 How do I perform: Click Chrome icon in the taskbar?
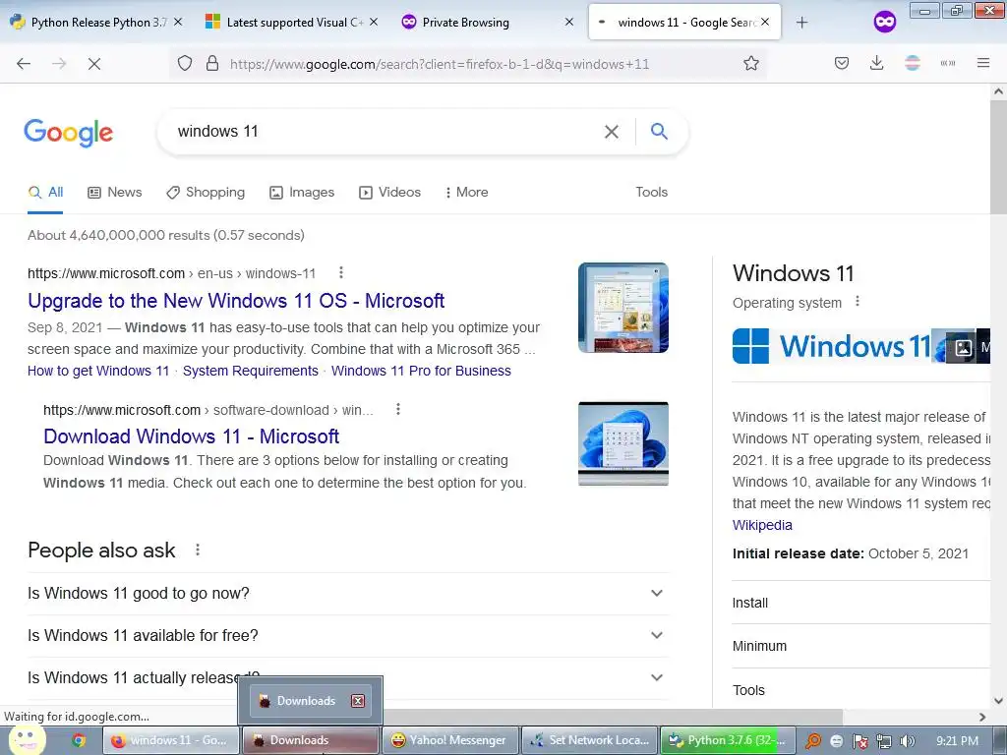coord(79,740)
